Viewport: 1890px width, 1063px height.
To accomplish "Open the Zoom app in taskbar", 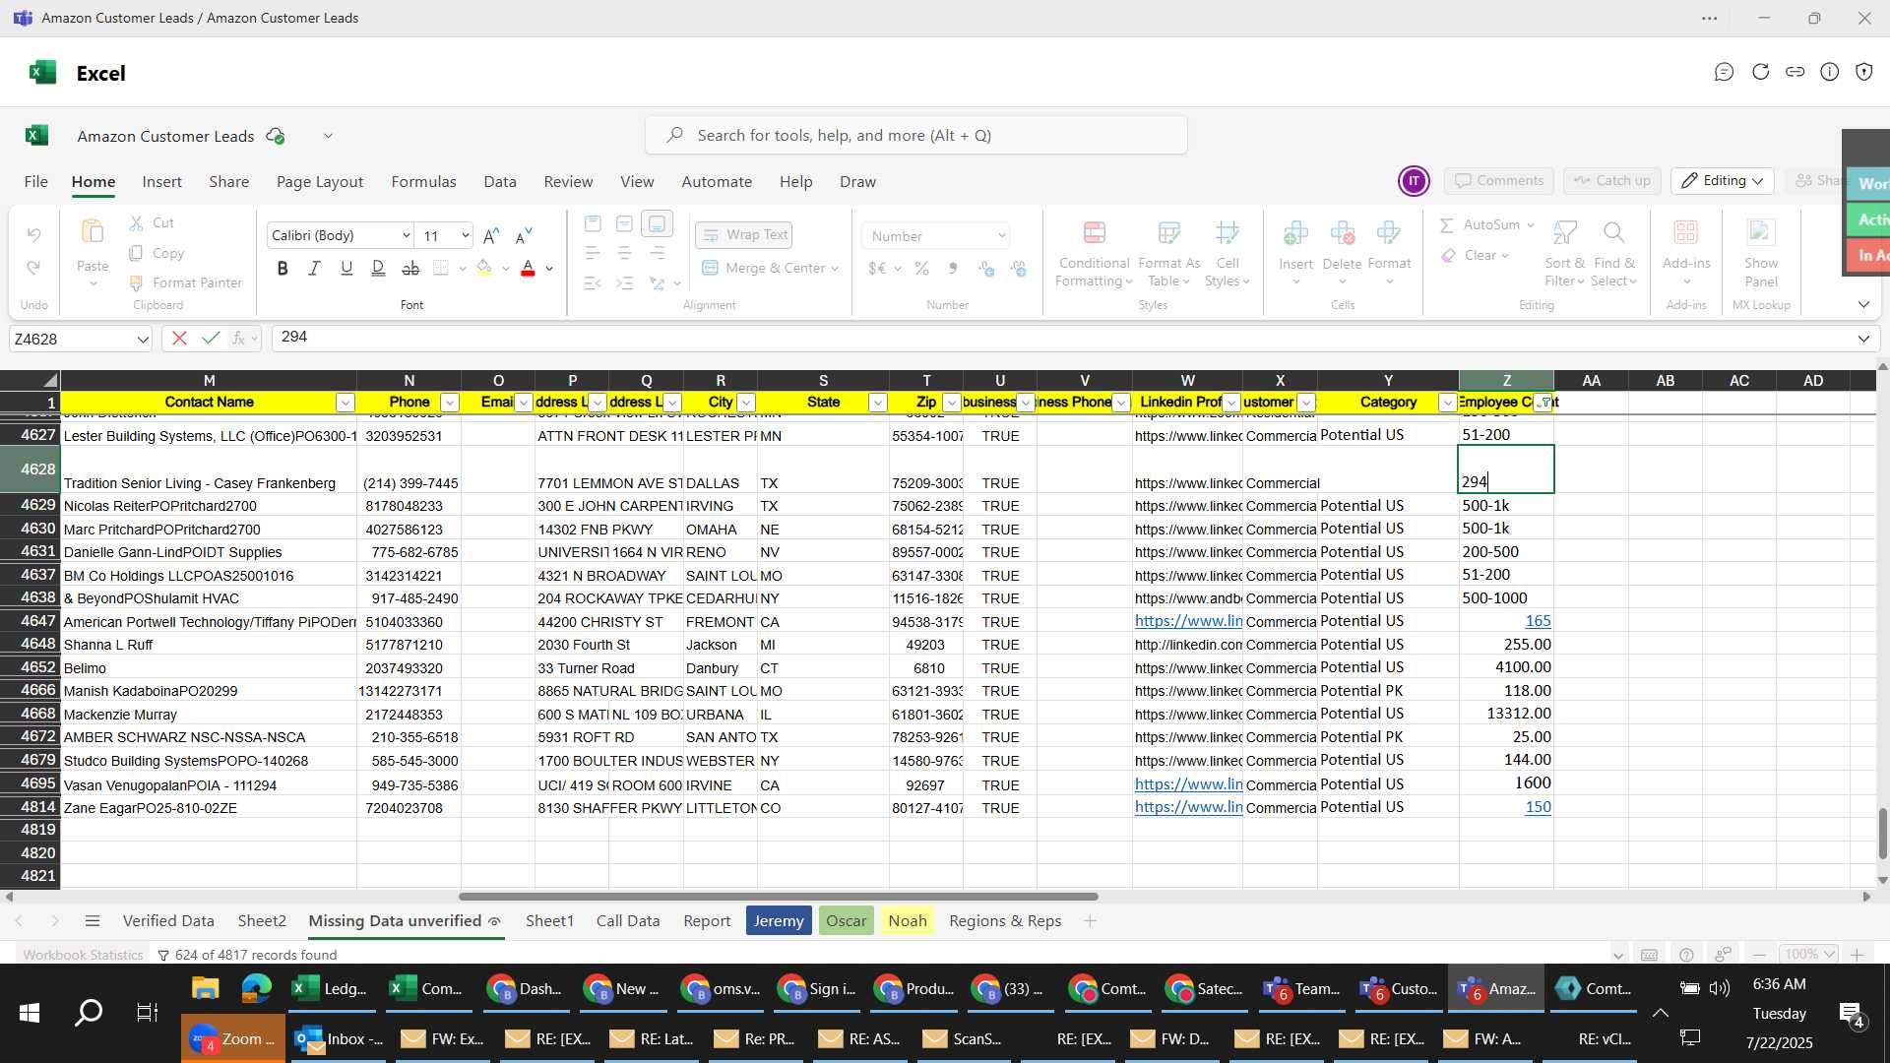I will click(233, 1039).
